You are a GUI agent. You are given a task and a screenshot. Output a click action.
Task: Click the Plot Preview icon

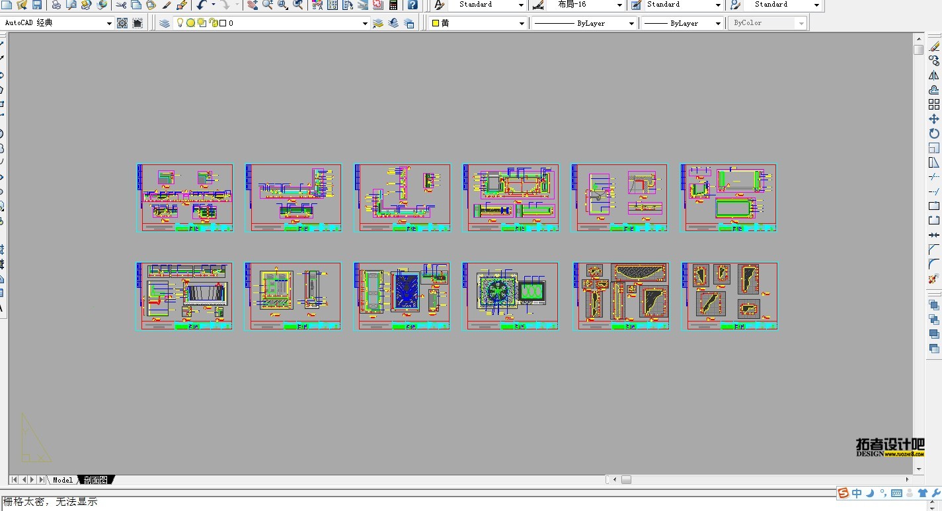[x=71, y=5]
